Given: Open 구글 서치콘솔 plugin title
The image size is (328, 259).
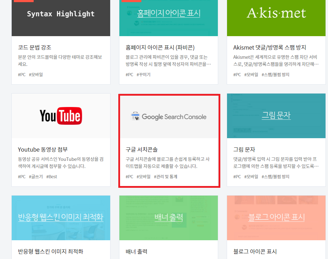Looking at the screenshot, I should click(x=142, y=150).
